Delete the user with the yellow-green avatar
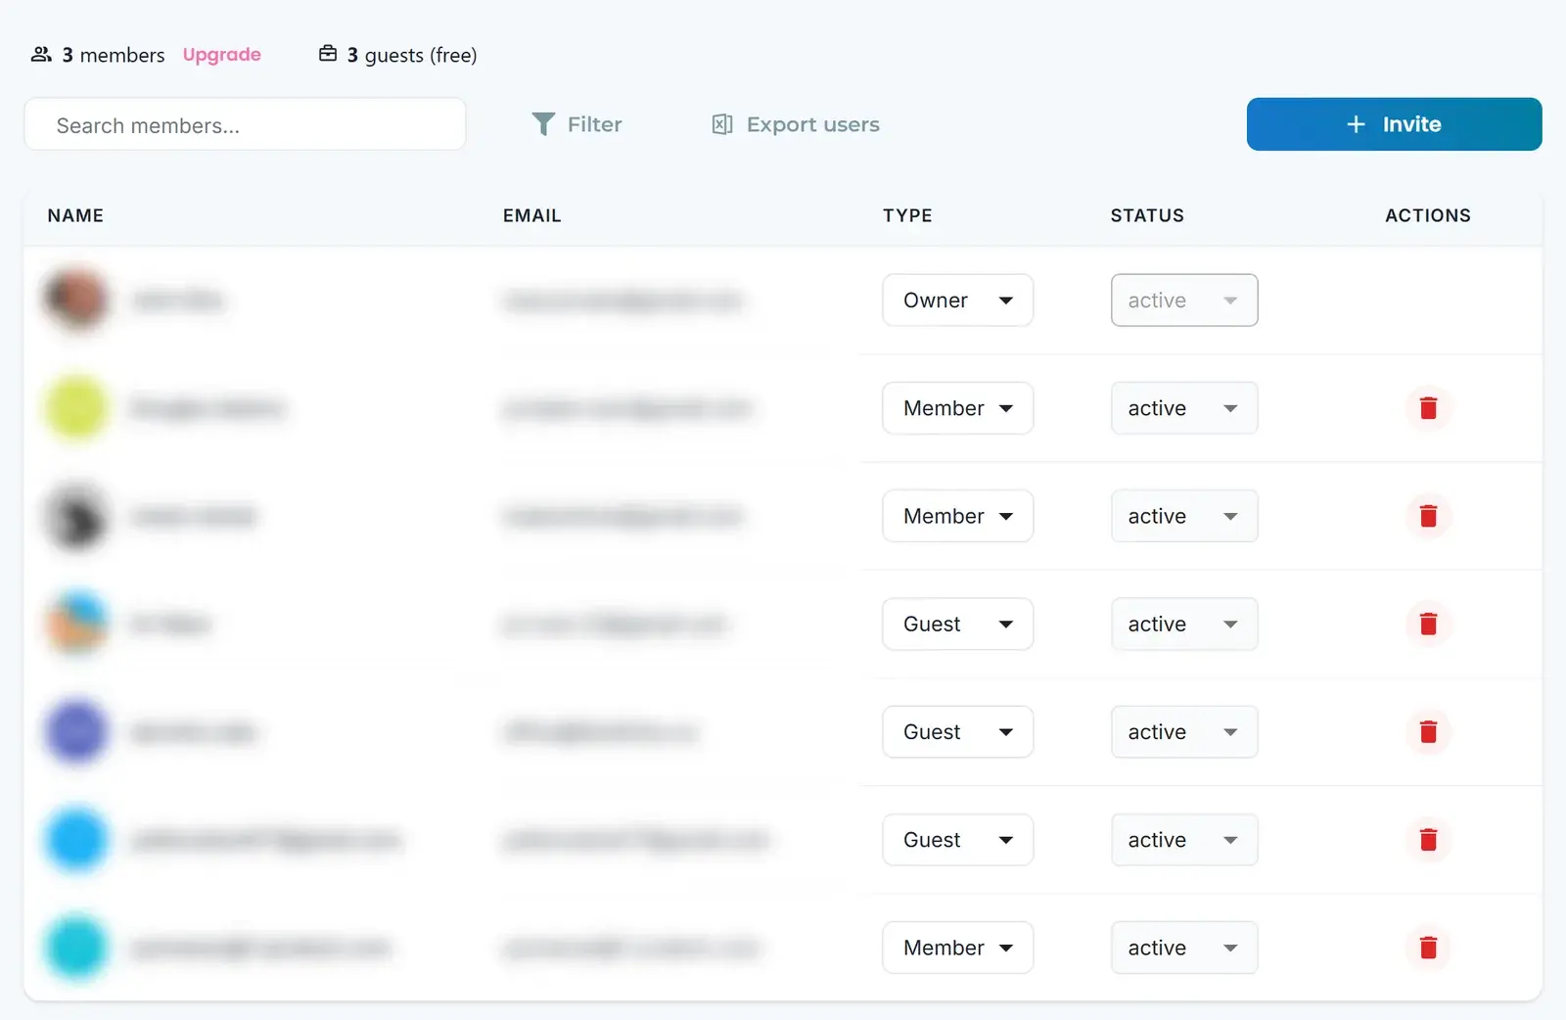The image size is (1566, 1020). (1428, 408)
